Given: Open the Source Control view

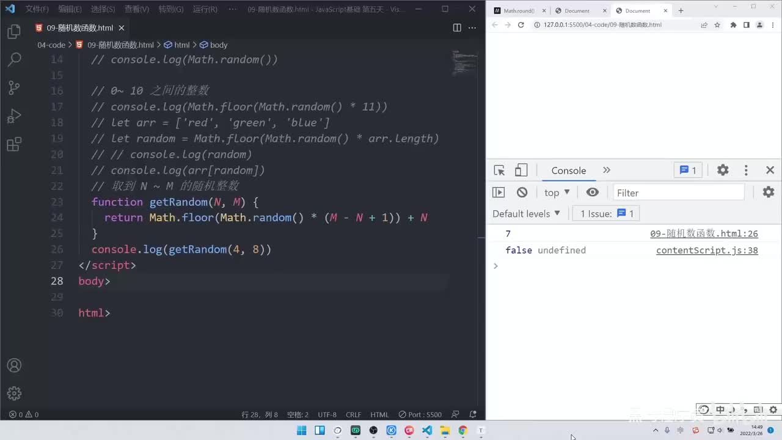Looking at the screenshot, I should 14,88.
